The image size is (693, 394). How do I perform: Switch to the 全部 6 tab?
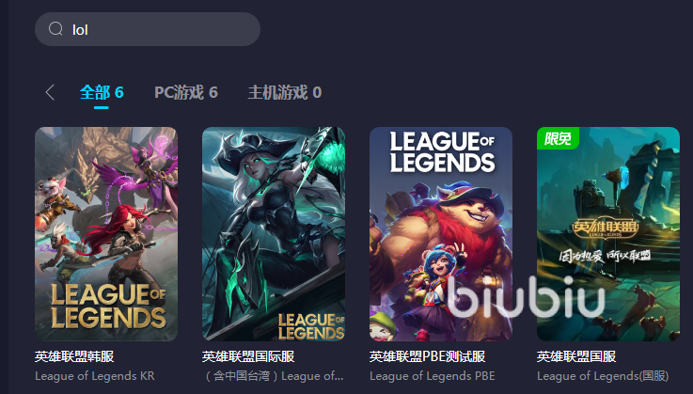point(102,92)
